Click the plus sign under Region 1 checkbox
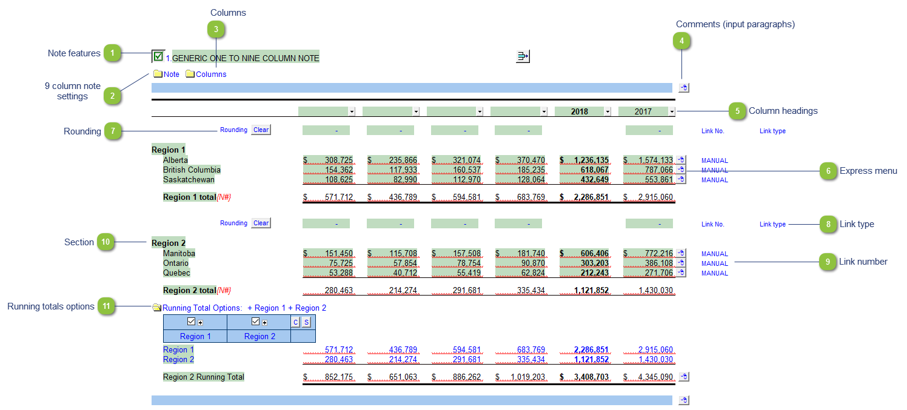Screen dimensions: 907x410 (x=199, y=322)
